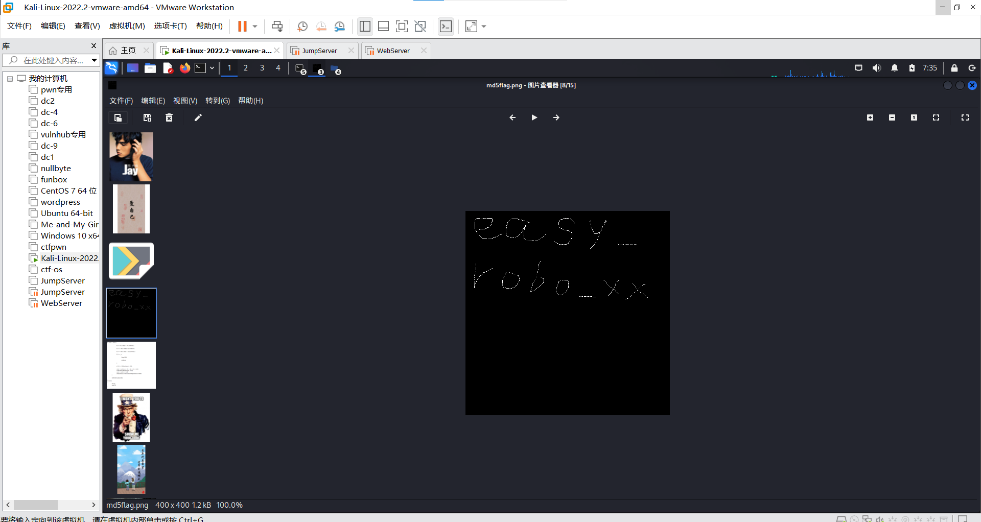Switch to workspace 2

coord(246,68)
